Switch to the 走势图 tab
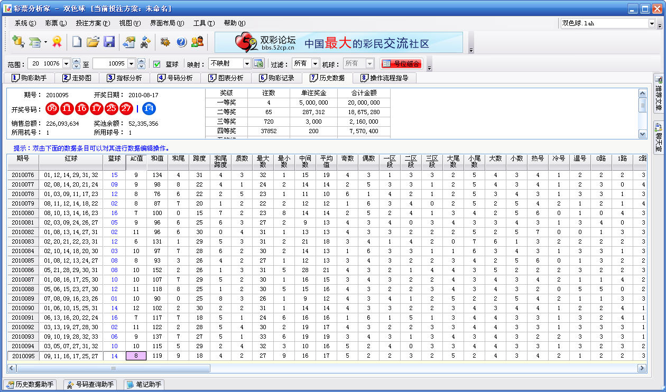The width and height of the screenshot is (666, 392). coord(78,78)
